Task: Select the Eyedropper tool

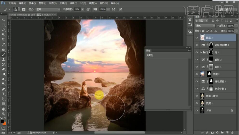Action: click(x=3, y=45)
